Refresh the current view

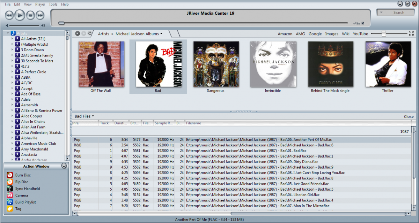tap(90, 33)
